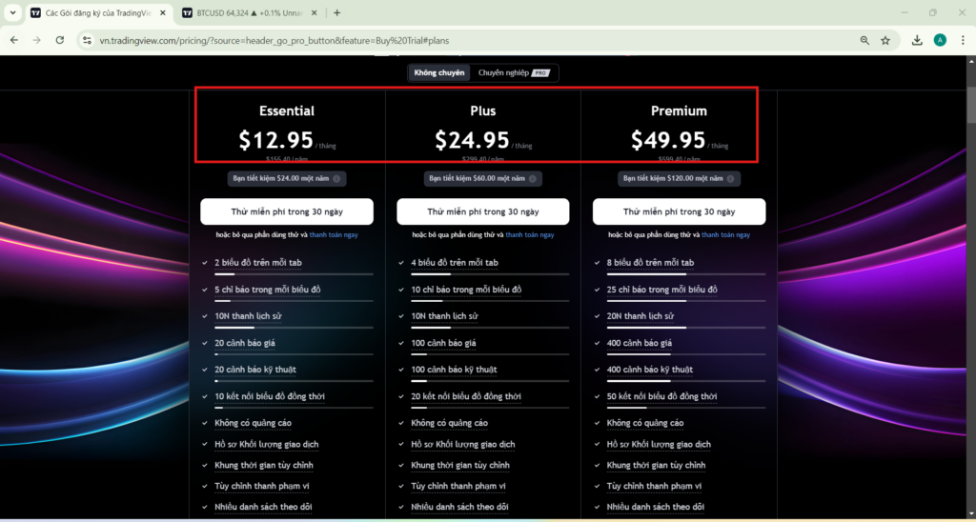This screenshot has width=976, height=522.
Task: Click info icon beside $60.00 savings
Action: [x=533, y=179]
